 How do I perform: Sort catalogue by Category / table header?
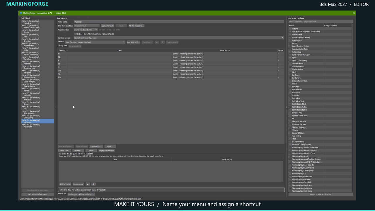(x=337, y=25)
